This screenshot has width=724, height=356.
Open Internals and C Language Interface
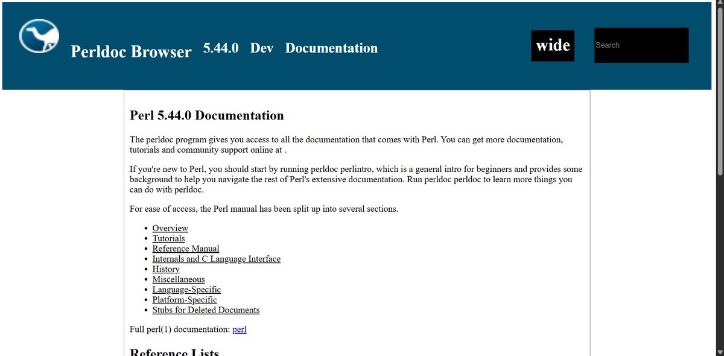pos(216,259)
